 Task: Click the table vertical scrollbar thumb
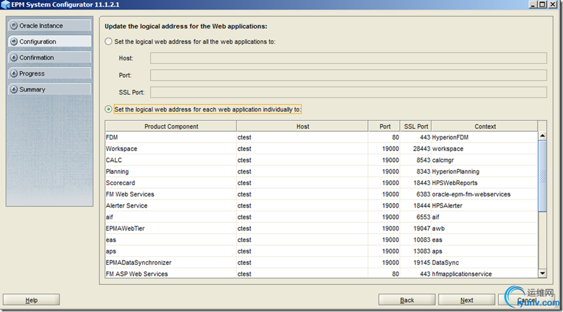(x=542, y=176)
